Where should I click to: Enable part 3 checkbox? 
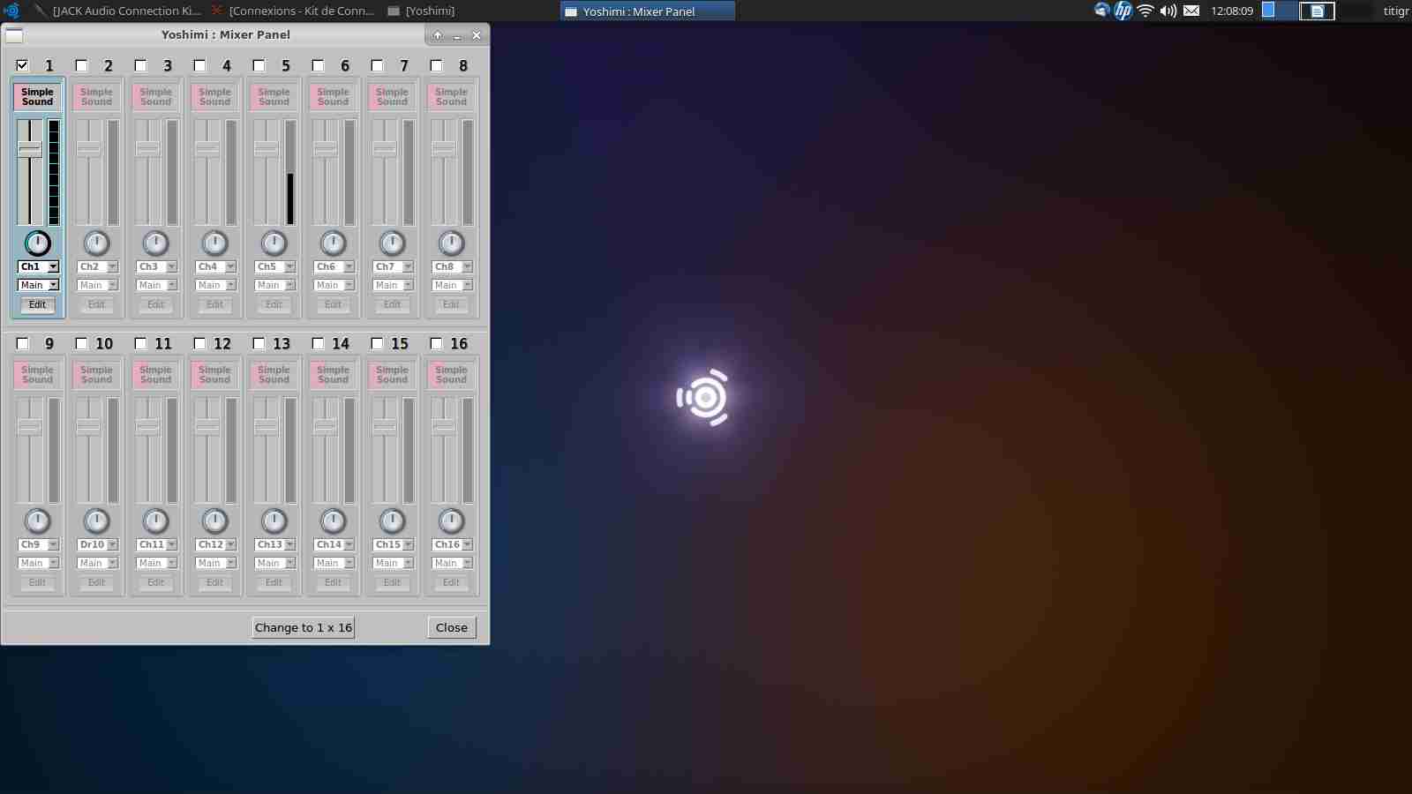point(140,65)
